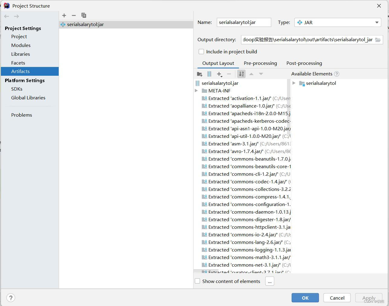This screenshot has width=389, height=306.
Task: Toggle sort elements by names and types
Action: (241, 74)
